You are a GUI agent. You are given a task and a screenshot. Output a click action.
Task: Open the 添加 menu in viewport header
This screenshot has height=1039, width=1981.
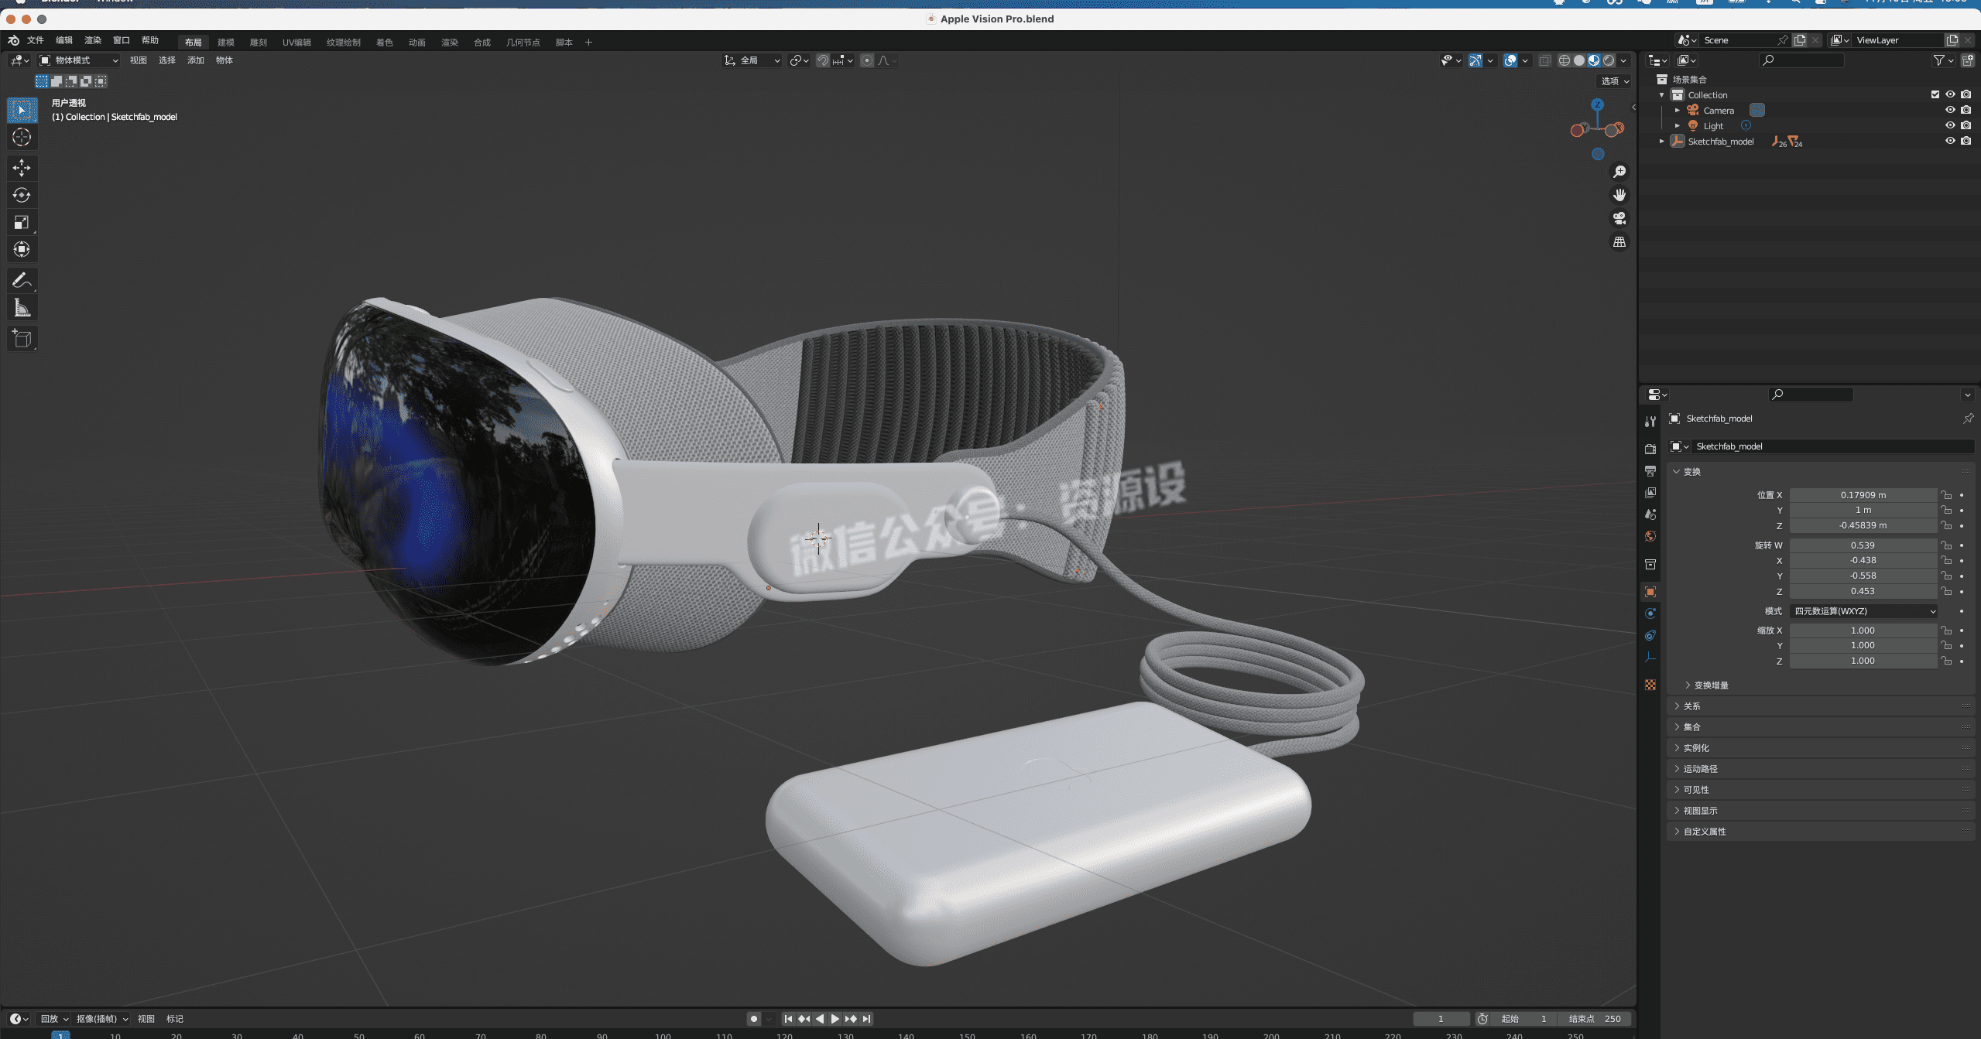point(196,60)
